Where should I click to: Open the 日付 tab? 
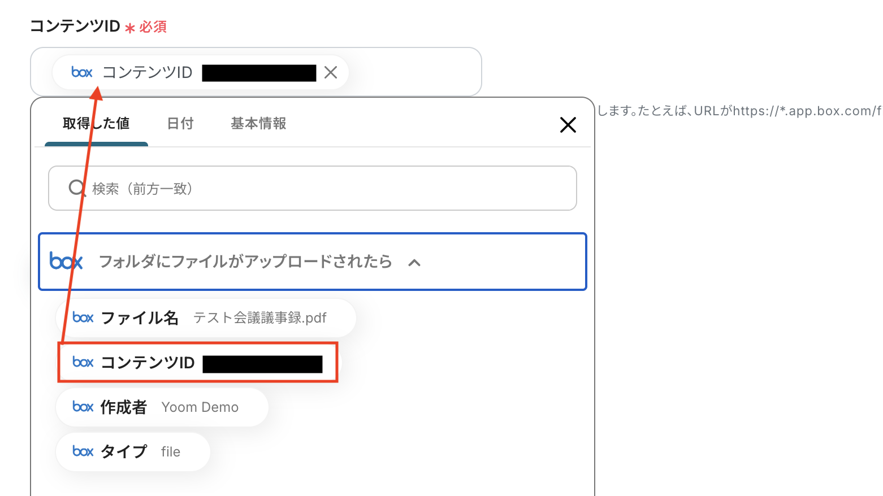[x=180, y=124]
